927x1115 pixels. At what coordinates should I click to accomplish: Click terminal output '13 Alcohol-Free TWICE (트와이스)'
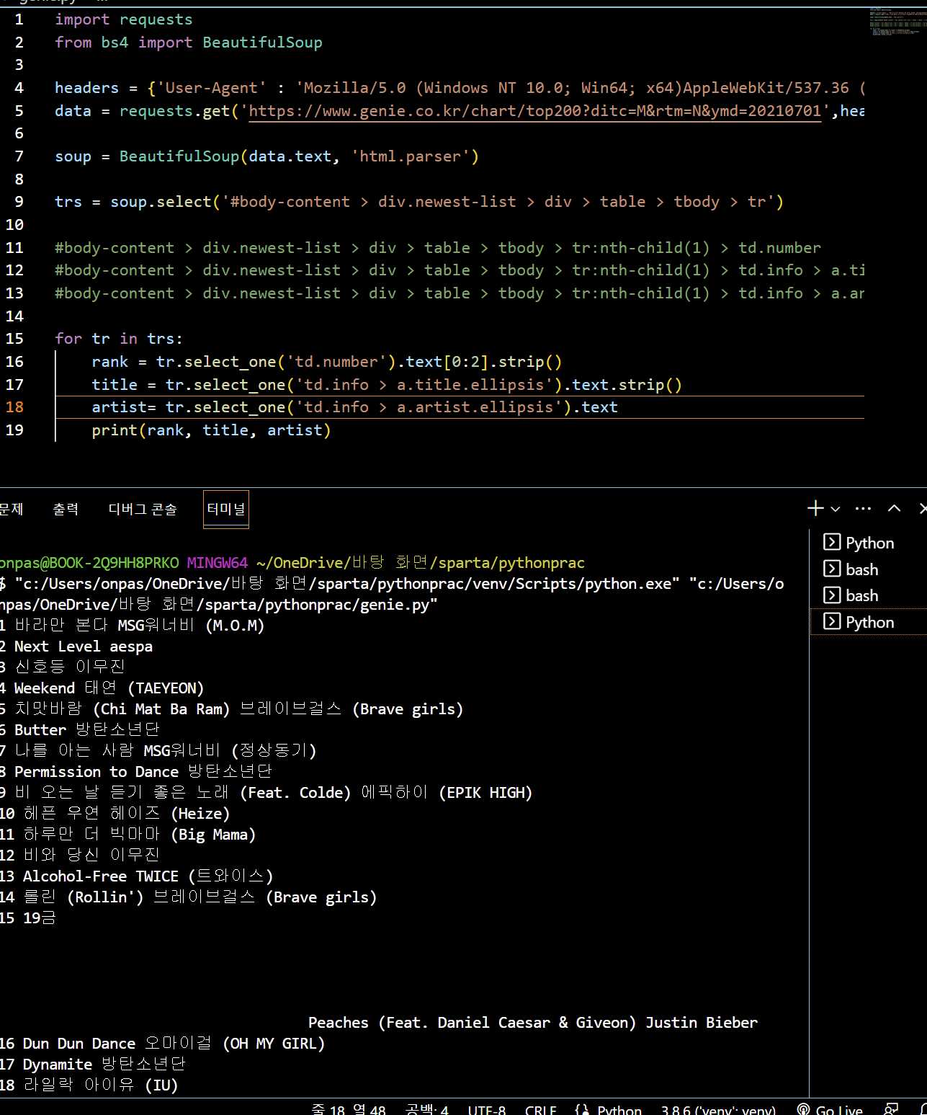(137, 876)
